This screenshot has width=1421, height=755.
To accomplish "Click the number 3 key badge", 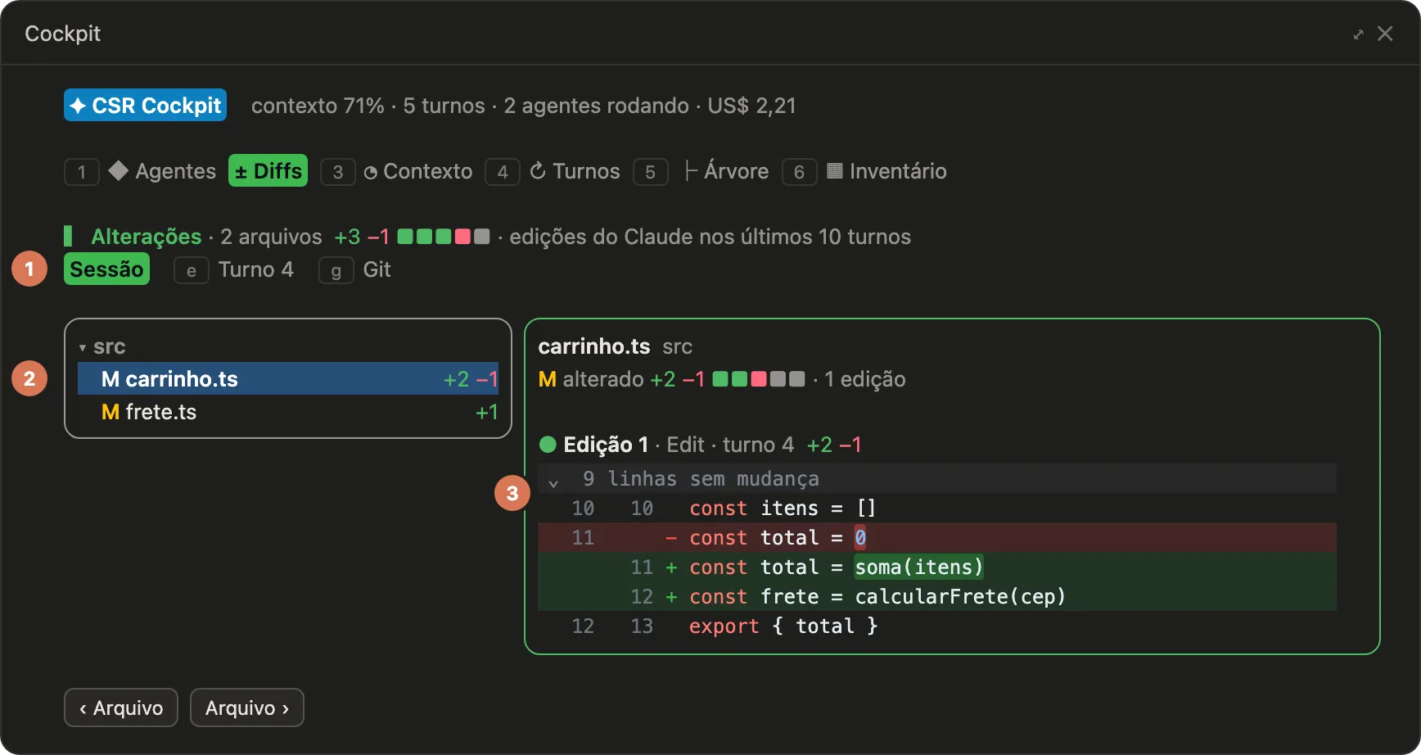I will [x=338, y=172].
